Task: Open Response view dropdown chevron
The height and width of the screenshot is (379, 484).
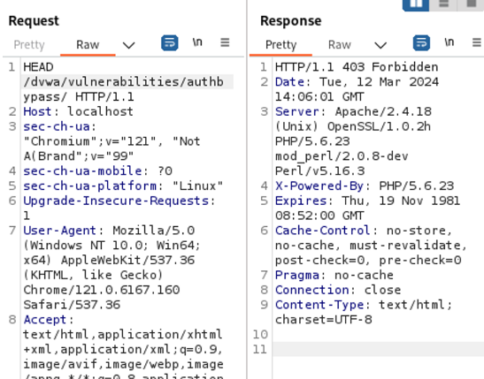Action: tap(380, 45)
